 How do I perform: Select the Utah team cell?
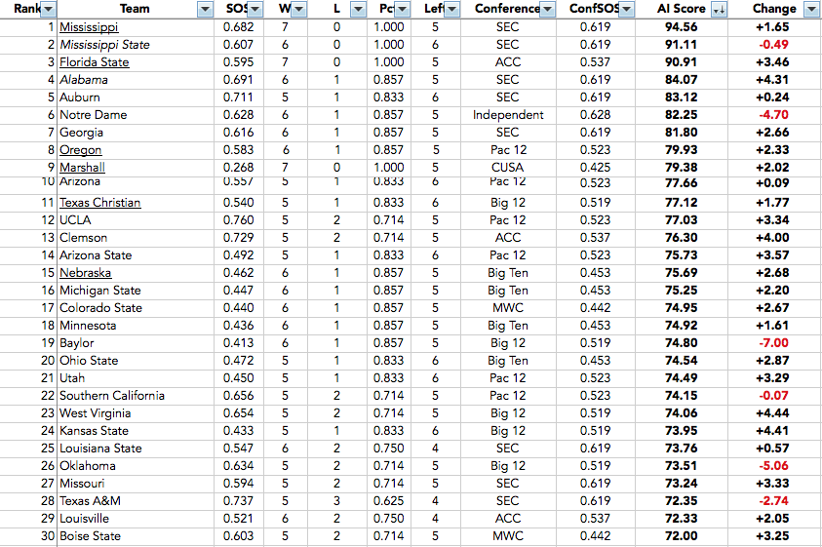[x=136, y=378]
